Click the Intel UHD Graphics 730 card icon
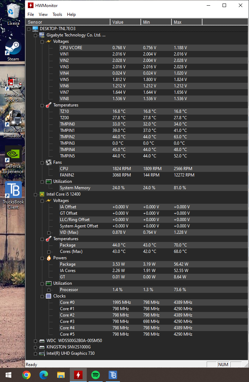Viewport: 249px width, 382px height. point(42,353)
